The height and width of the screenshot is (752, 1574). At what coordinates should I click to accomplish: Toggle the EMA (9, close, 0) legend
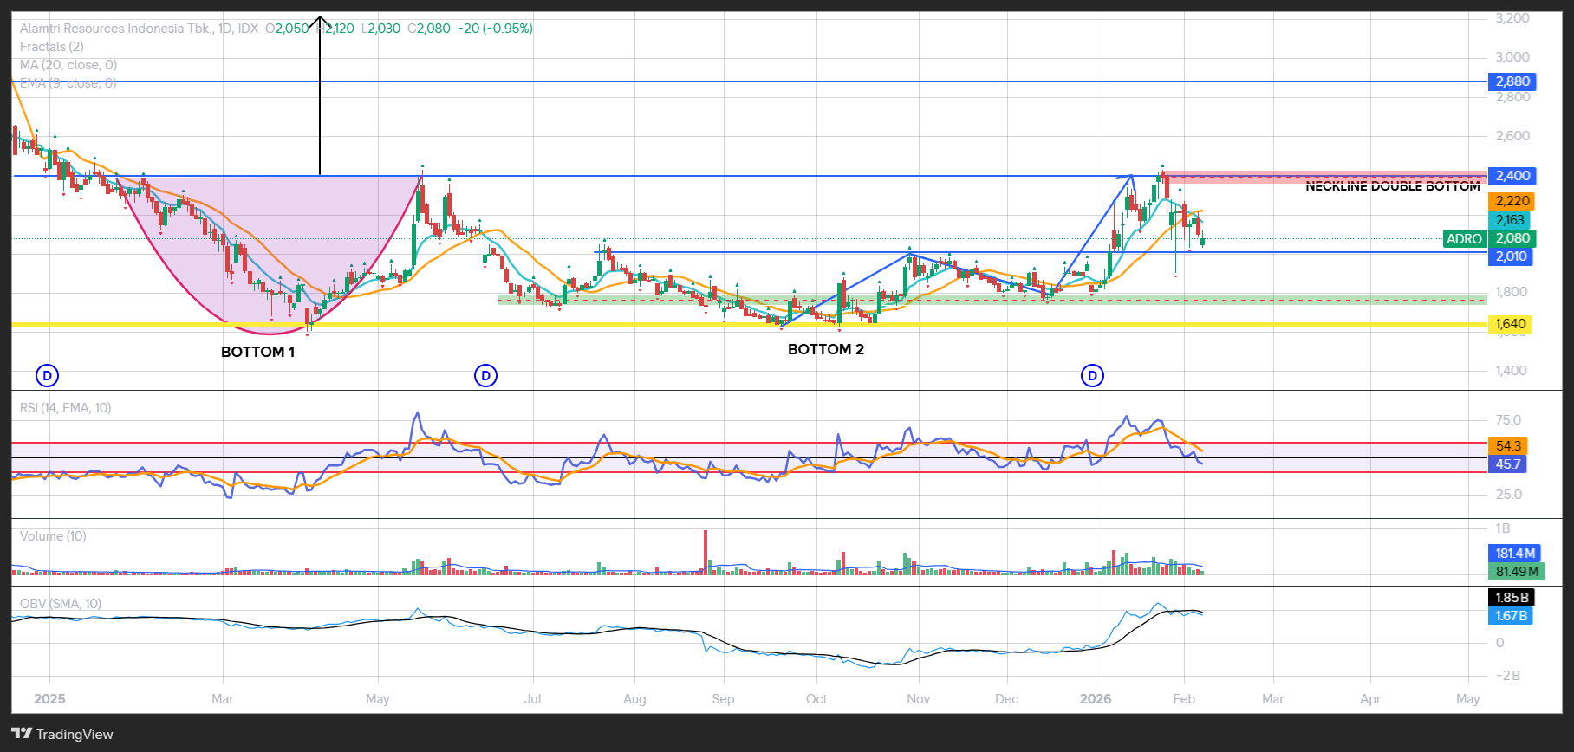(x=68, y=83)
